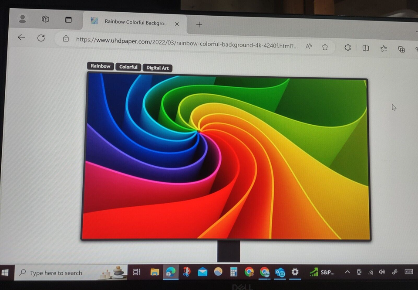Screen dimensions: 418x290
Task: Click the Workspaces icon beside the profile
Action: pyautogui.click(x=45, y=19)
